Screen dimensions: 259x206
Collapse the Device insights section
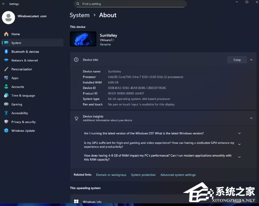tap(251, 118)
